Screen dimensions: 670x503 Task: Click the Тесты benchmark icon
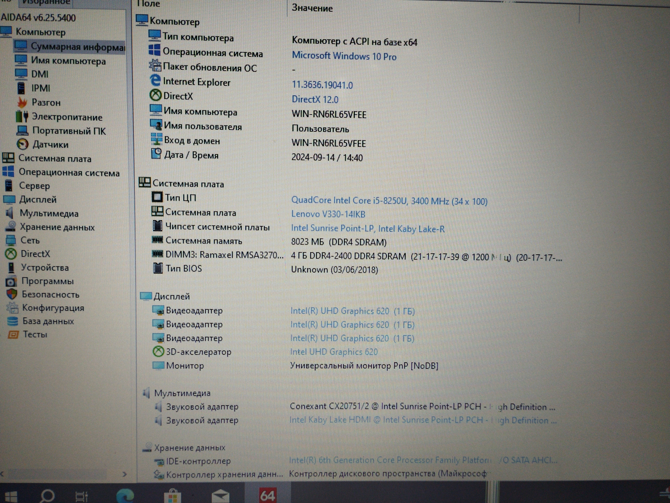coord(13,334)
